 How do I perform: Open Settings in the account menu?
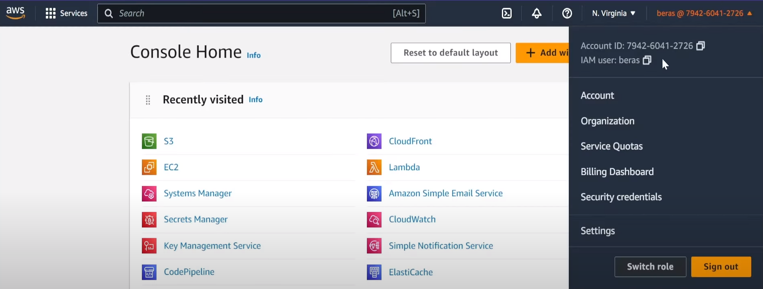pos(598,231)
